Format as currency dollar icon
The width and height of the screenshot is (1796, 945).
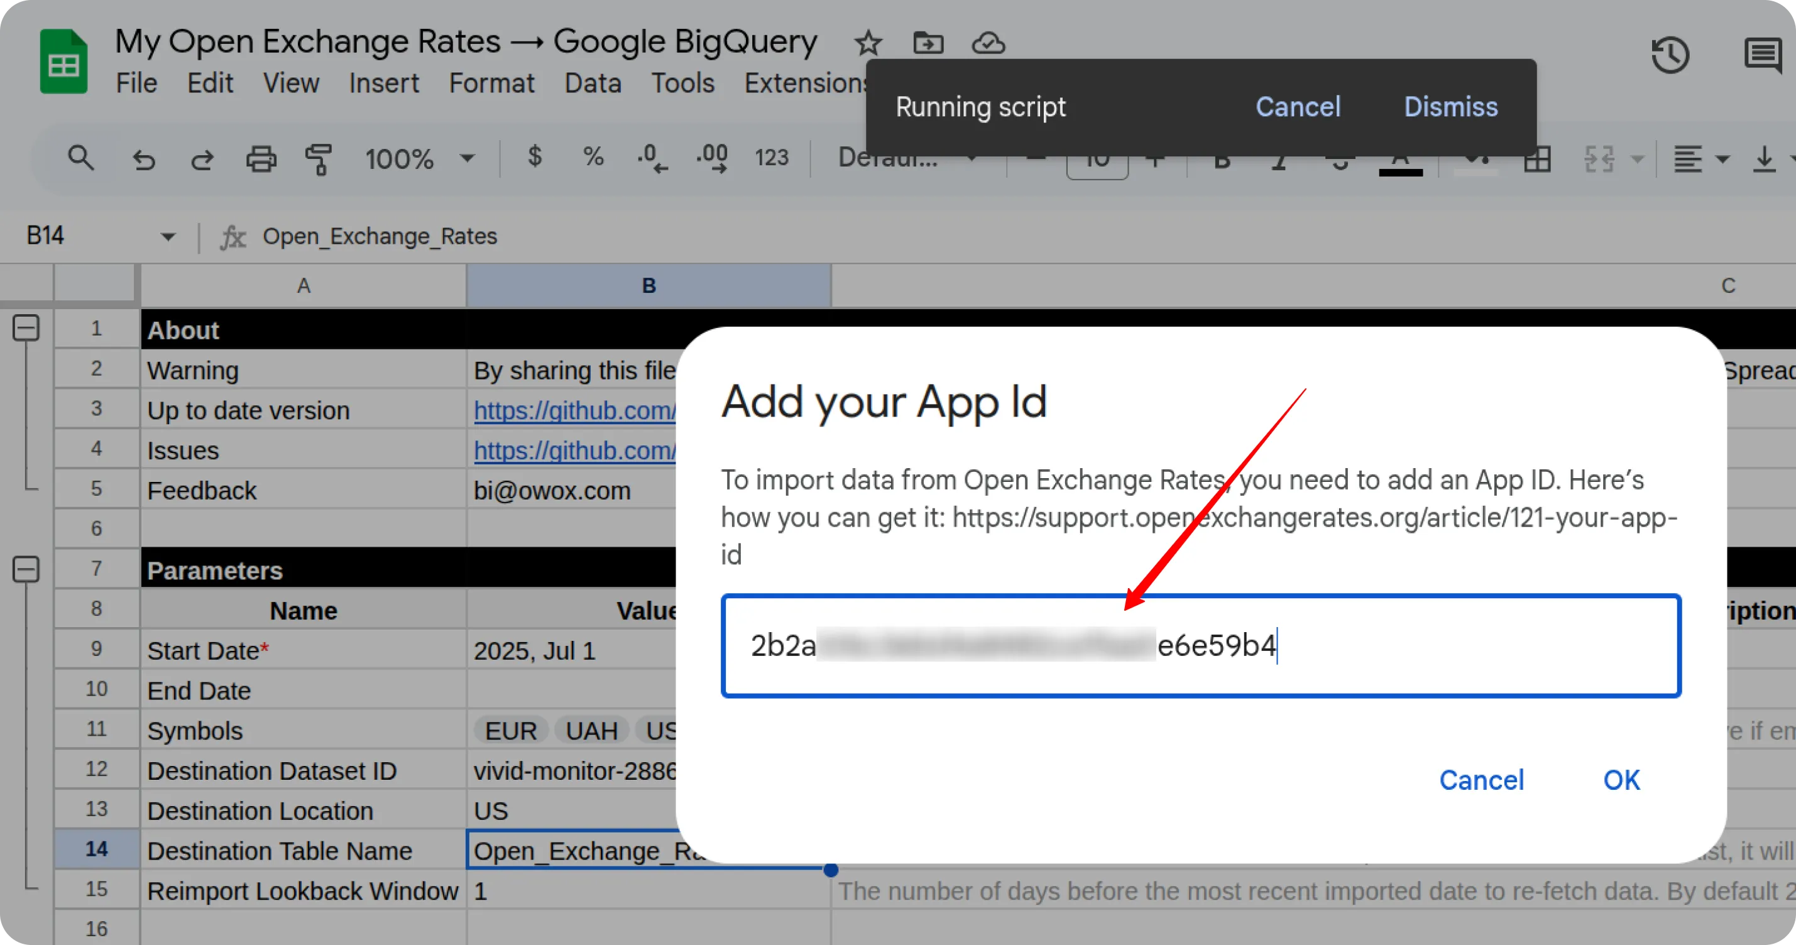535,158
